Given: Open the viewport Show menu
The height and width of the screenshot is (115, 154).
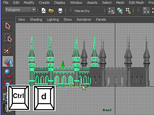Looking at the screenshot, I should pos(68,19).
